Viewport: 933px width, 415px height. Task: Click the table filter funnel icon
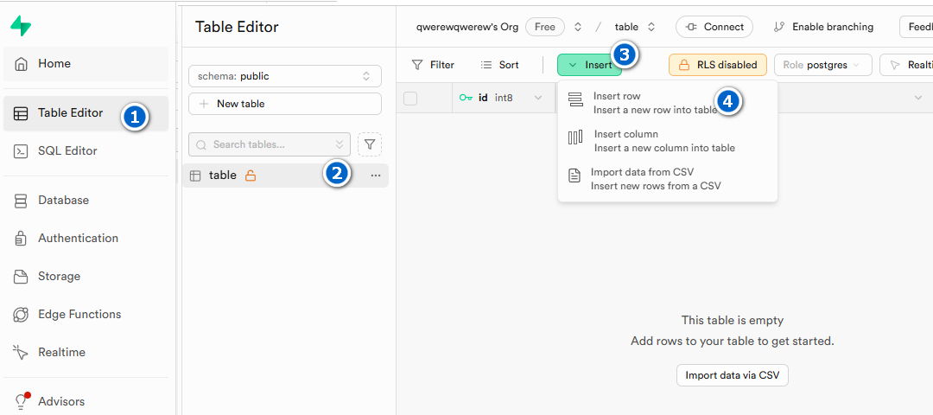(x=370, y=144)
